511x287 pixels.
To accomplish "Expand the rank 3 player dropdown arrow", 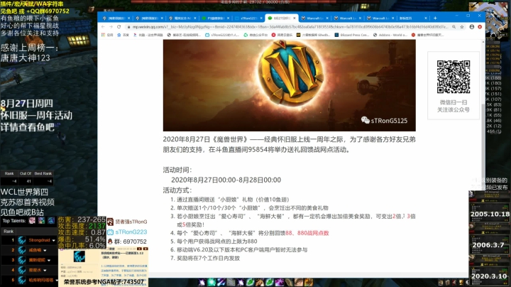I will (x=49, y=260).
